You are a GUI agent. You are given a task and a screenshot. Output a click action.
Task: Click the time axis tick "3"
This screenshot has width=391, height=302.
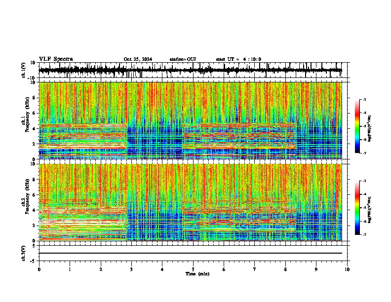coord(131,269)
